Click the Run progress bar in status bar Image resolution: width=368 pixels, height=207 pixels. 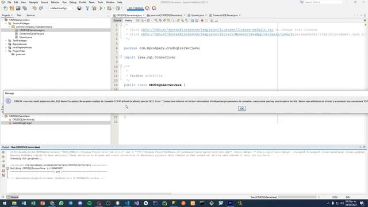(x=297, y=197)
